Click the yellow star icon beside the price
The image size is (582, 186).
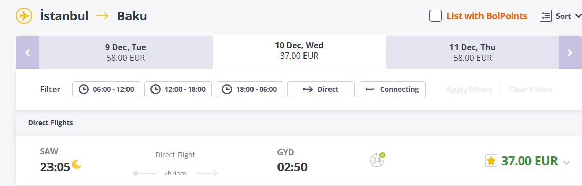click(x=491, y=161)
